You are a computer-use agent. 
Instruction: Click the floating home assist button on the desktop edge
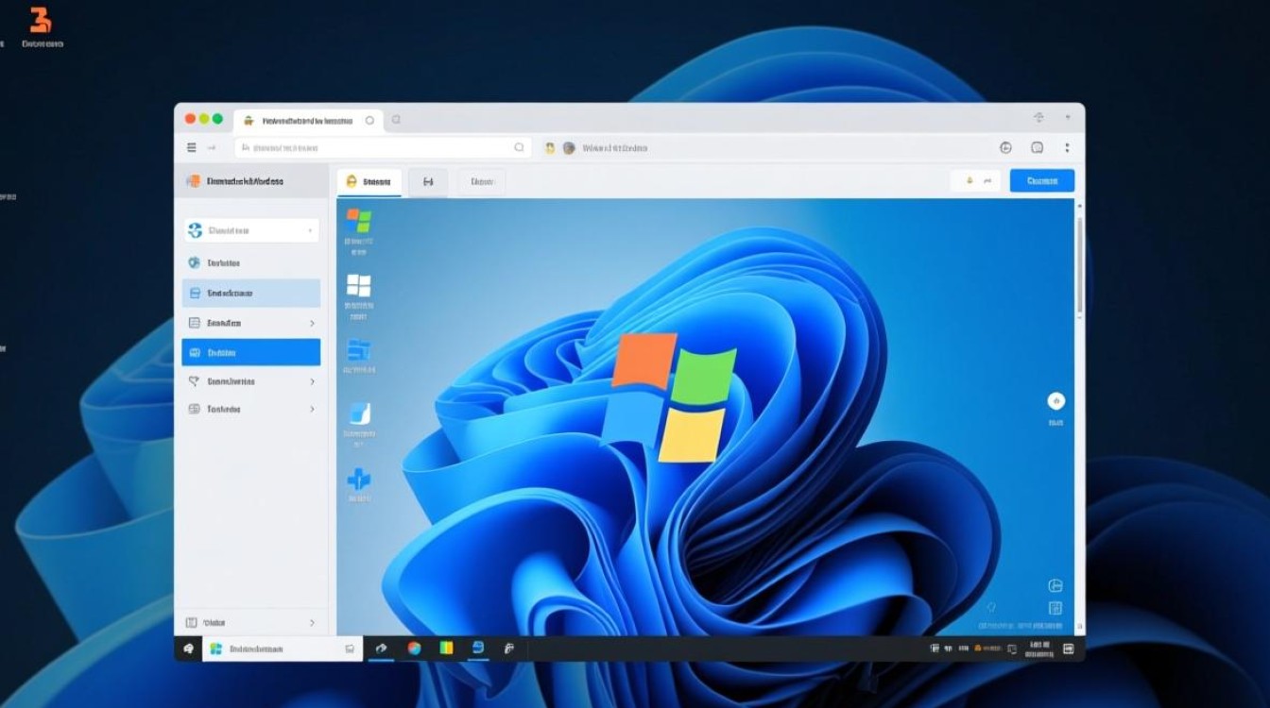coord(1056,402)
